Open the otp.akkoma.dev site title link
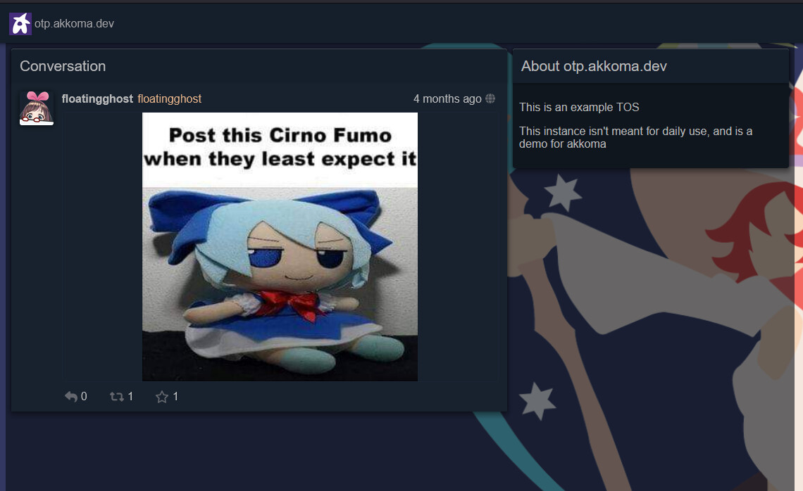The width and height of the screenshot is (803, 491). (74, 23)
